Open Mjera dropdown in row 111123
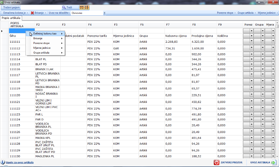The height and width of the screenshot is (167, 279). point(273,114)
